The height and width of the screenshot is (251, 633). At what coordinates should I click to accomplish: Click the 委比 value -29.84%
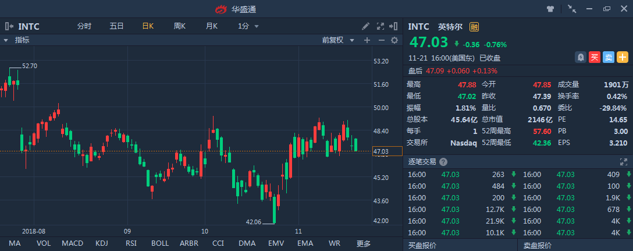(614, 108)
